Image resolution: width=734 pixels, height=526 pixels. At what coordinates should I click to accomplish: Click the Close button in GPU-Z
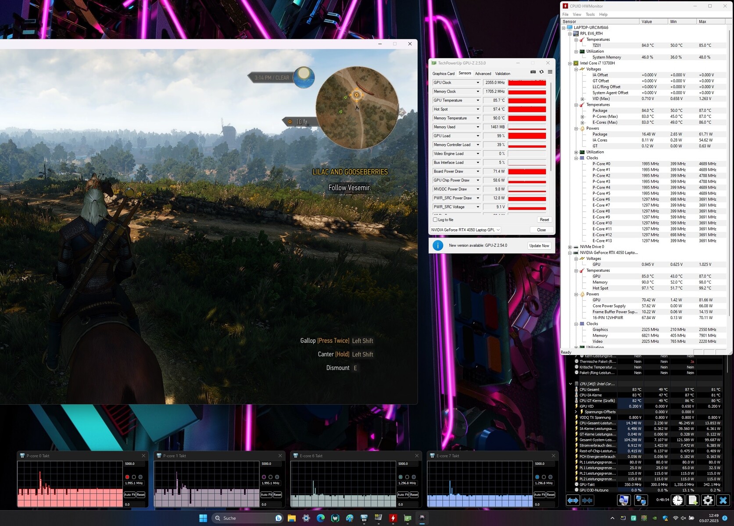pyautogui.click(x=541, y=230)
